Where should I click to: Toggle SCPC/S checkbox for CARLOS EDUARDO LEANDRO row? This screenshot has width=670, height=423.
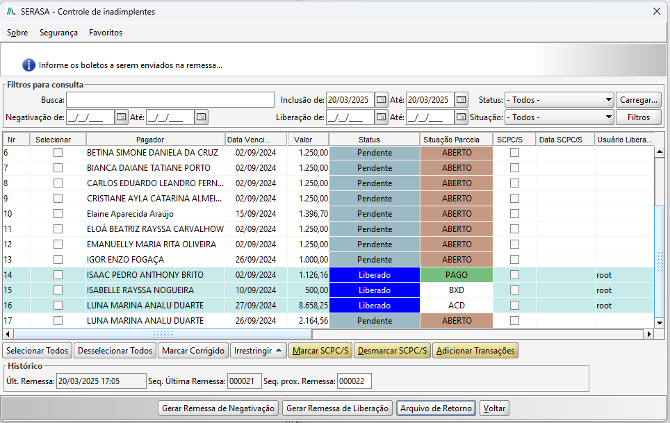tap(514, 183)
